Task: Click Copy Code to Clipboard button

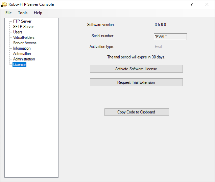Action: (137, 112)
